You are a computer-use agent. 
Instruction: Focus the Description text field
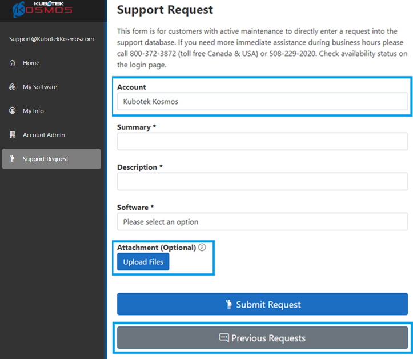tap(262, 182)
